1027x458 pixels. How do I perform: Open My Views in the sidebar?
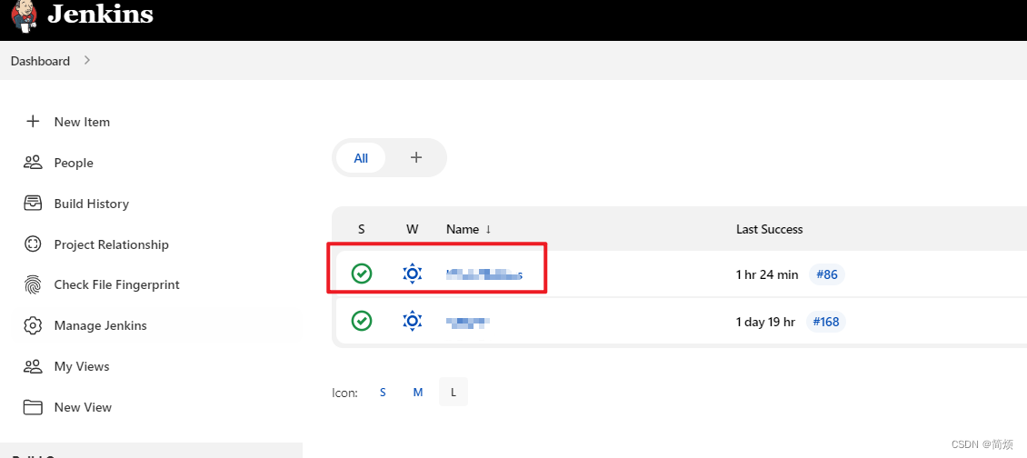[82, 366]
